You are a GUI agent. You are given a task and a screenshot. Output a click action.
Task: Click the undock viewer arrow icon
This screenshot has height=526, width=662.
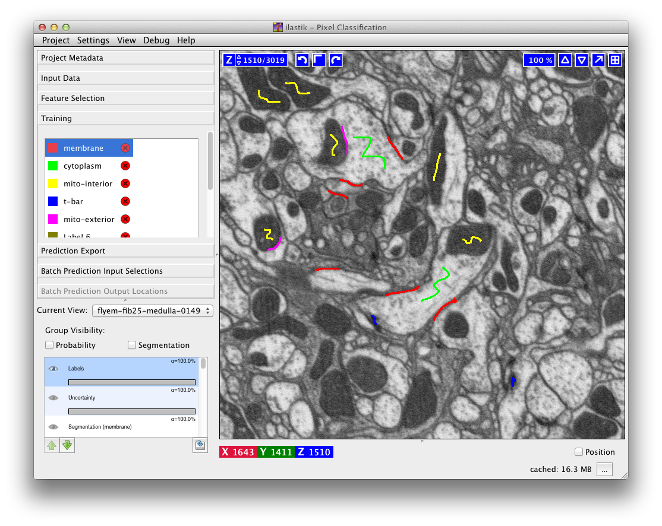(x=598, y=60)
